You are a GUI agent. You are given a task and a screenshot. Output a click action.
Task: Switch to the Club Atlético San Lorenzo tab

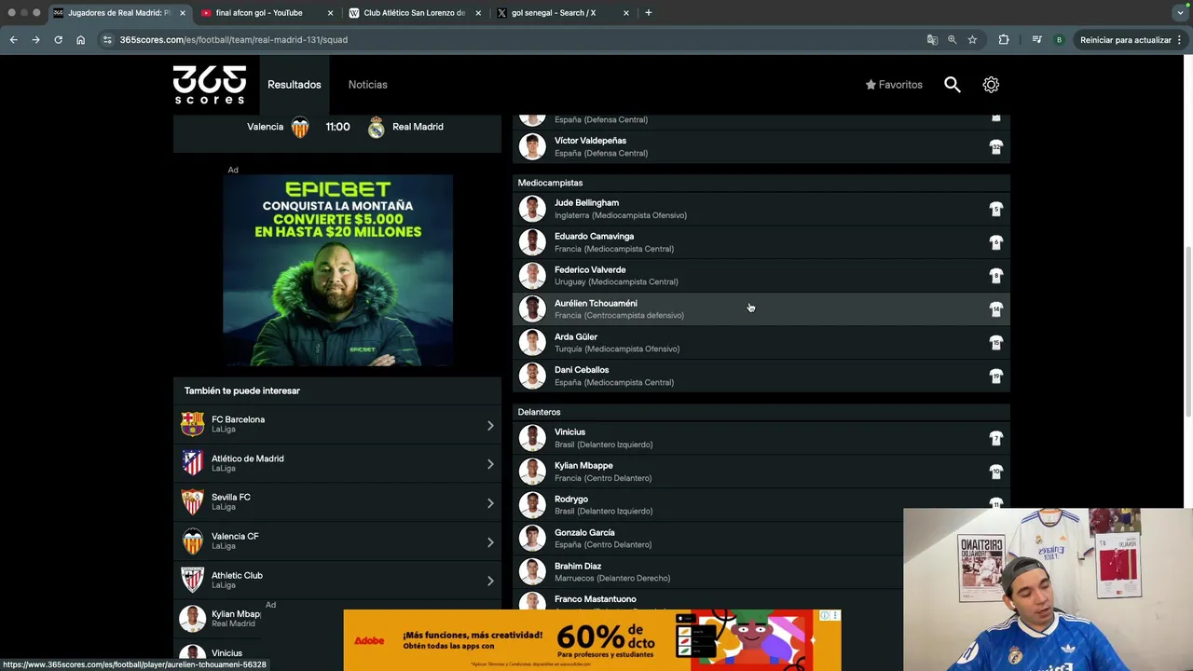[415, 13]
